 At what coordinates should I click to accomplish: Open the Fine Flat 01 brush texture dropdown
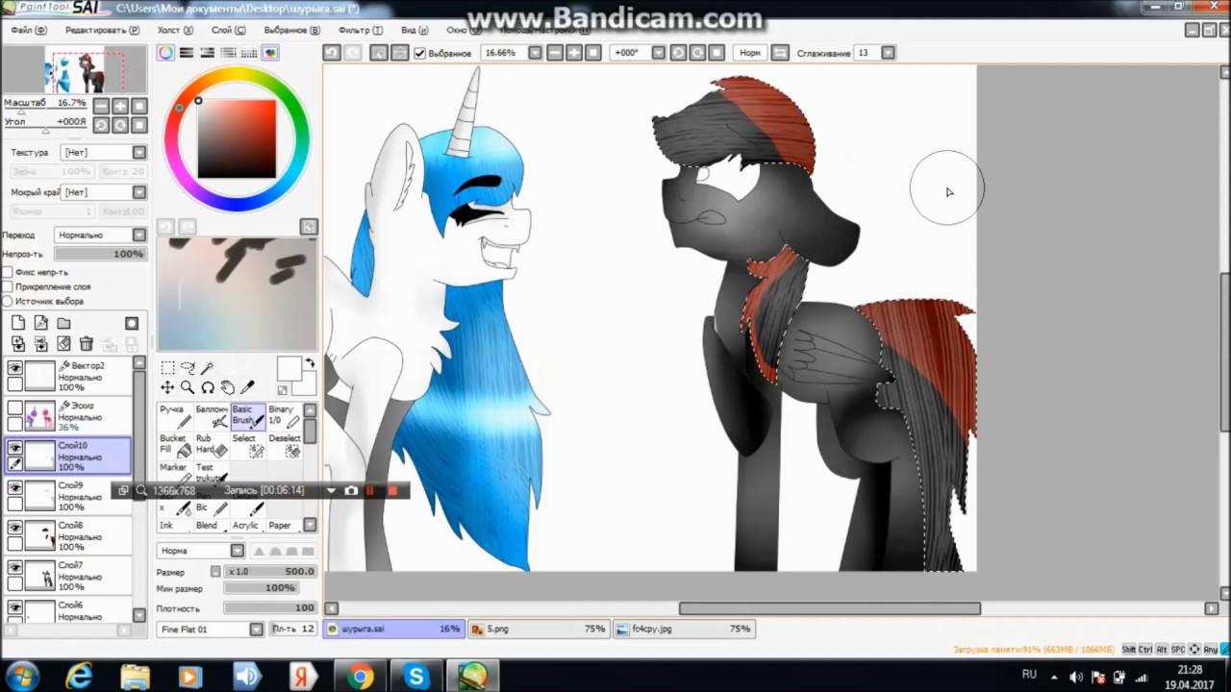211,629
